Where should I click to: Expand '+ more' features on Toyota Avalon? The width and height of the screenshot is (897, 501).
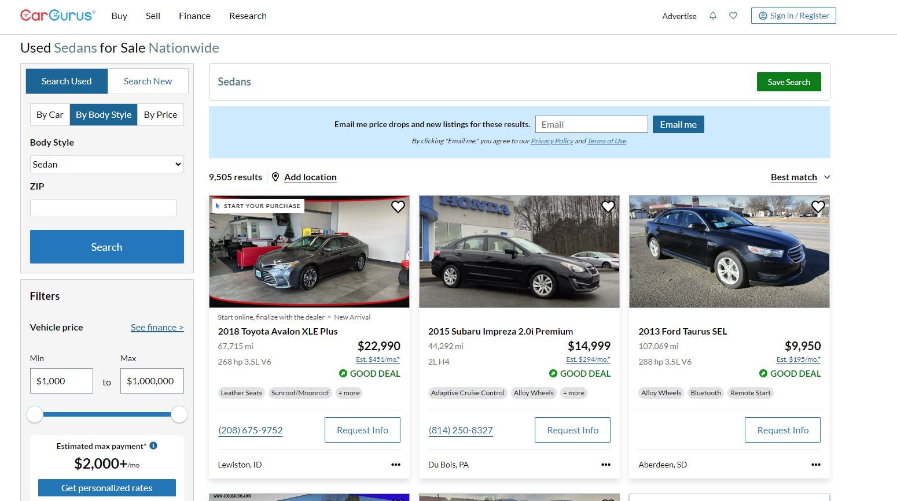click(349, 393)
